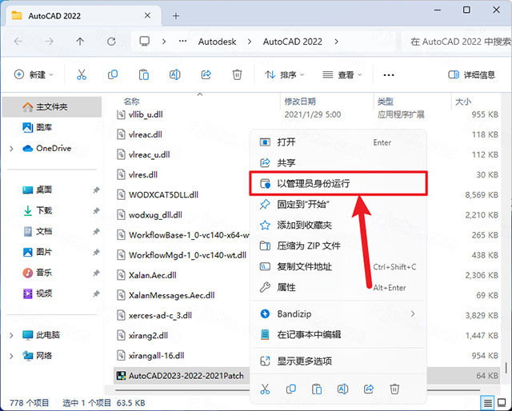The height and width of the screenshot is (411, 512).
Task: Choose 添加到收藏夹 in the context menu
Action: pos(338,225)
